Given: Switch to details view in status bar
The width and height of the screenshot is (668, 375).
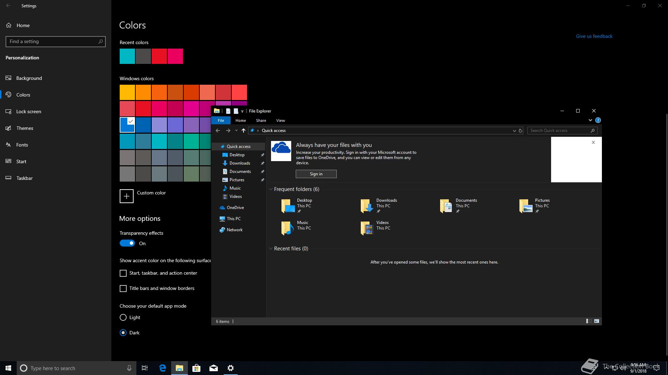Looking at the screenshot, I should pyautogui.click(x=589, y=321).
